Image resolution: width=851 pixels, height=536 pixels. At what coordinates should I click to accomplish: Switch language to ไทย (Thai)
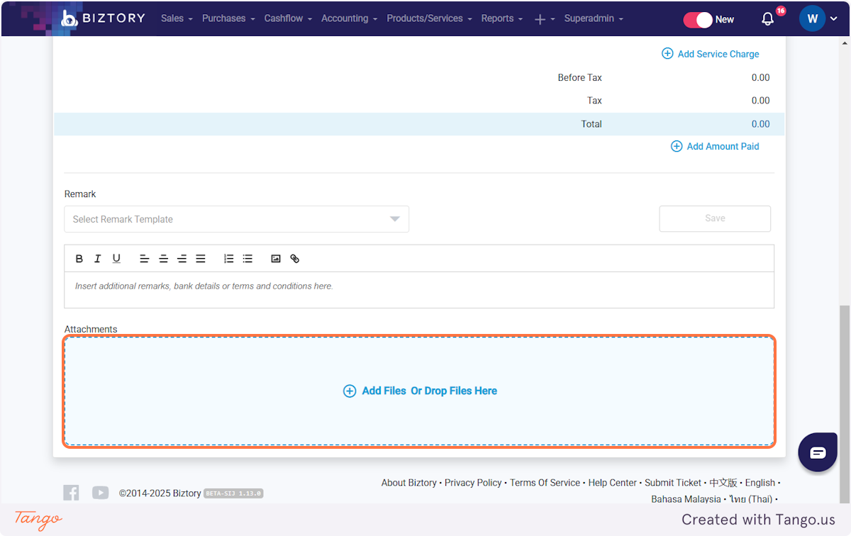(750, 499)
